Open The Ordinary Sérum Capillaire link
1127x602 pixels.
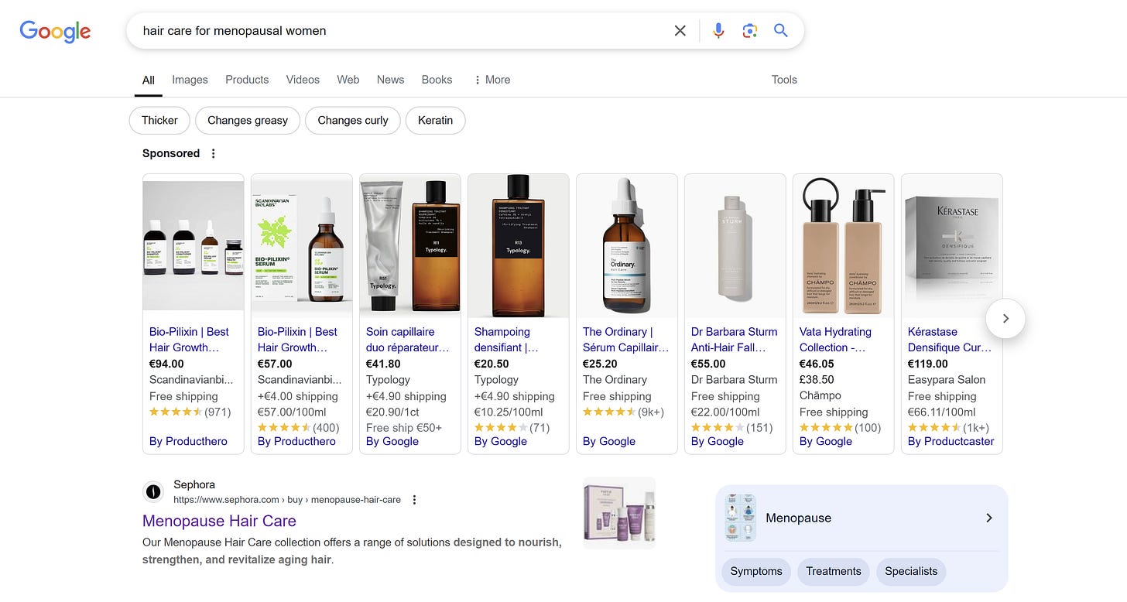point(625,340)
